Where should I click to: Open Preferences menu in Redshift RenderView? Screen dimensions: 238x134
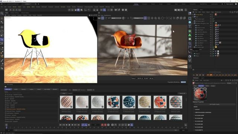click(107, 15)
